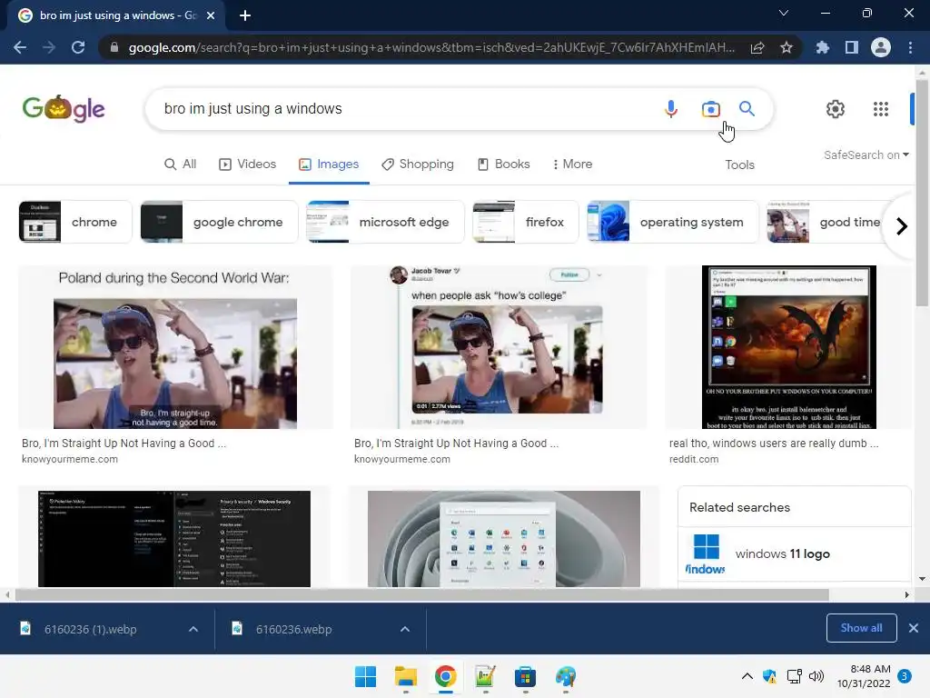Open the dark Windows Security screenshot thumbnail

click(x=173, y=539)
